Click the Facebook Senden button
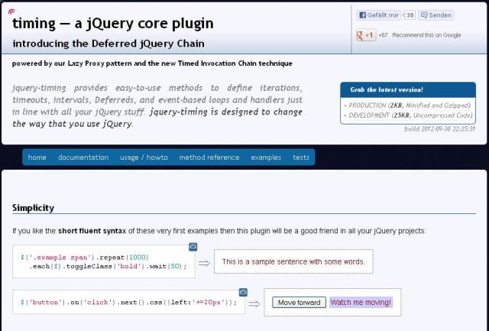Viewport: 489px width, 331px height. [x=436, y=15]
